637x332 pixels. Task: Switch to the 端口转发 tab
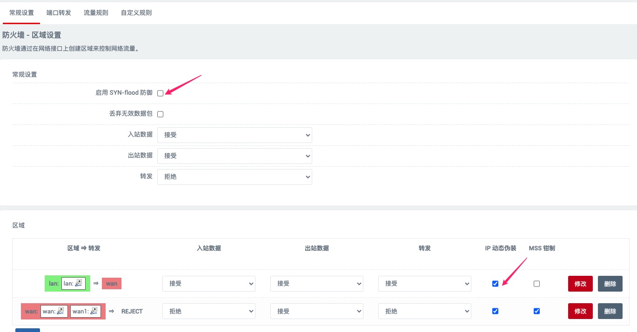[x=58, y=13]
